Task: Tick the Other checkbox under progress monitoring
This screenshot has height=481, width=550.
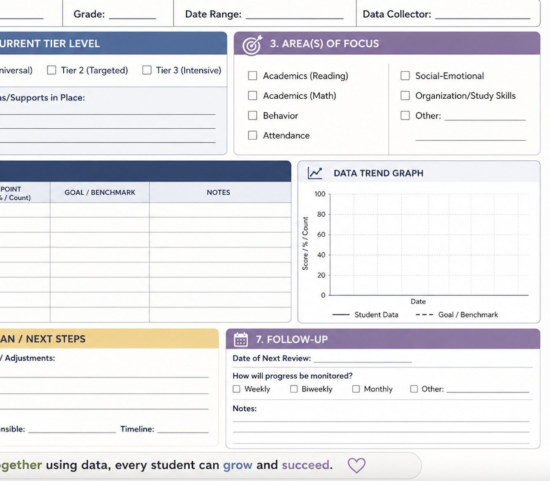Action: [414, 389]
